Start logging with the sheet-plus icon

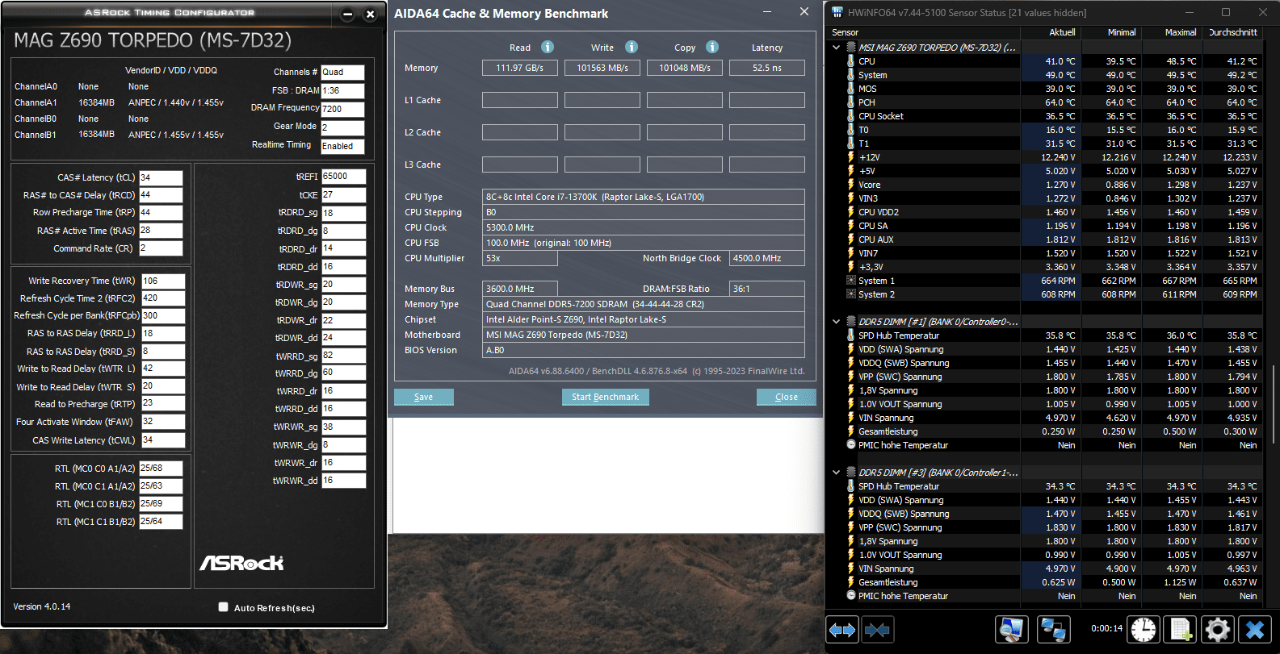pos(1181,630)
